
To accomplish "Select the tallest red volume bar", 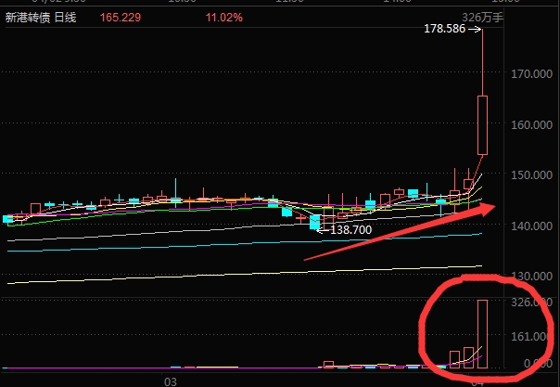I will 482,334.
